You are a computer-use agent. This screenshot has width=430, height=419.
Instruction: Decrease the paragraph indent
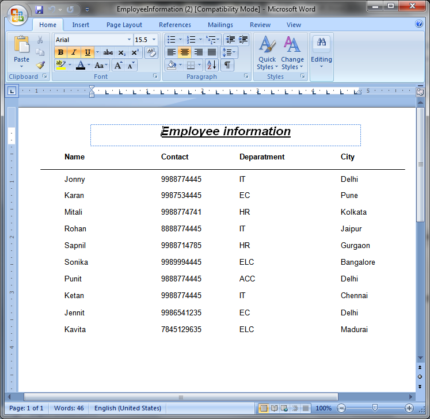point(230,40)
